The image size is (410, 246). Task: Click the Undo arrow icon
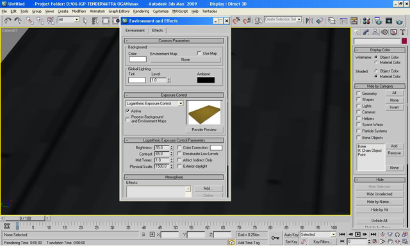click(x=8, y=20)
